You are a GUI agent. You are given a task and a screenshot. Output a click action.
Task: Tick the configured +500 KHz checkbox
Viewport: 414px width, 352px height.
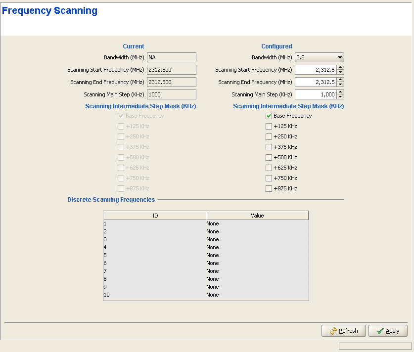269,157
